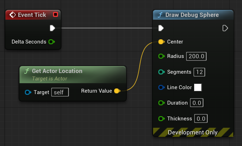This screenshot has width=242, height=146.
Task: Click the green Delta Seconds output pin
Action: coord(51,42)
